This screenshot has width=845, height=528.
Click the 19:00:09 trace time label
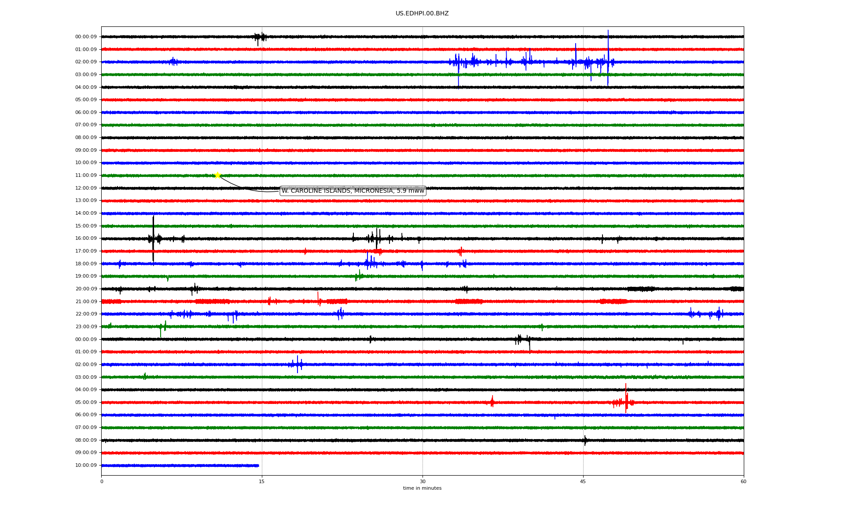(86, 276)
